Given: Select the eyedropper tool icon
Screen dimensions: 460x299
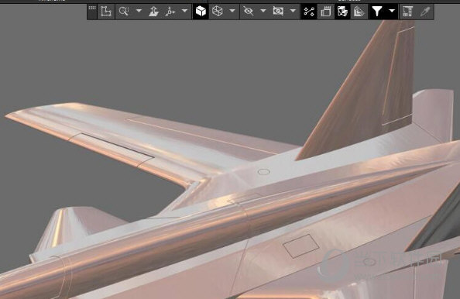Looking at the screenshot, I should point(425,12).
